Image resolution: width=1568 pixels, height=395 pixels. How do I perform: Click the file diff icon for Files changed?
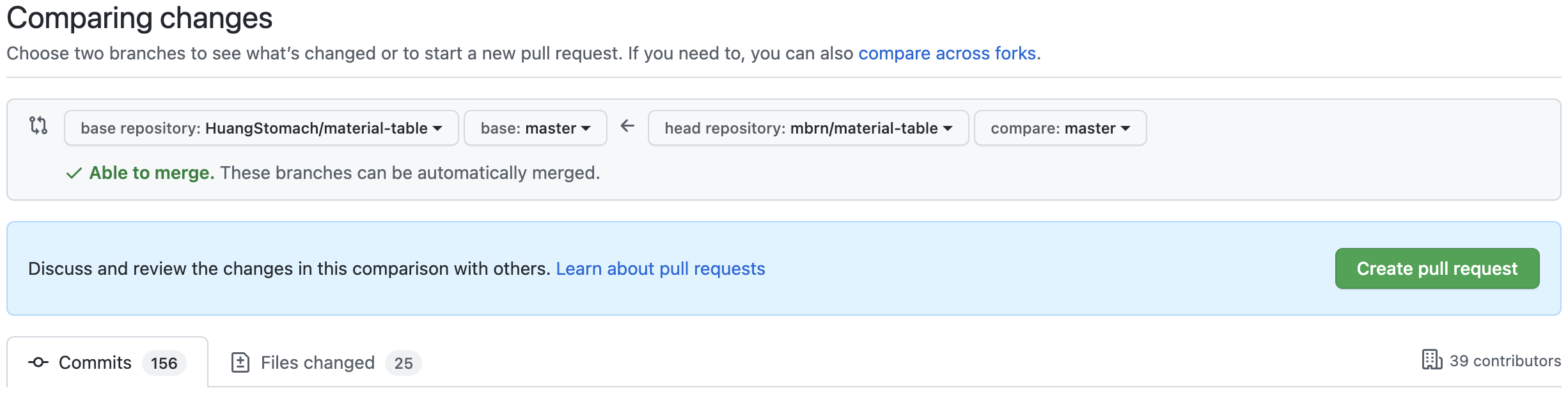point(240,362)
